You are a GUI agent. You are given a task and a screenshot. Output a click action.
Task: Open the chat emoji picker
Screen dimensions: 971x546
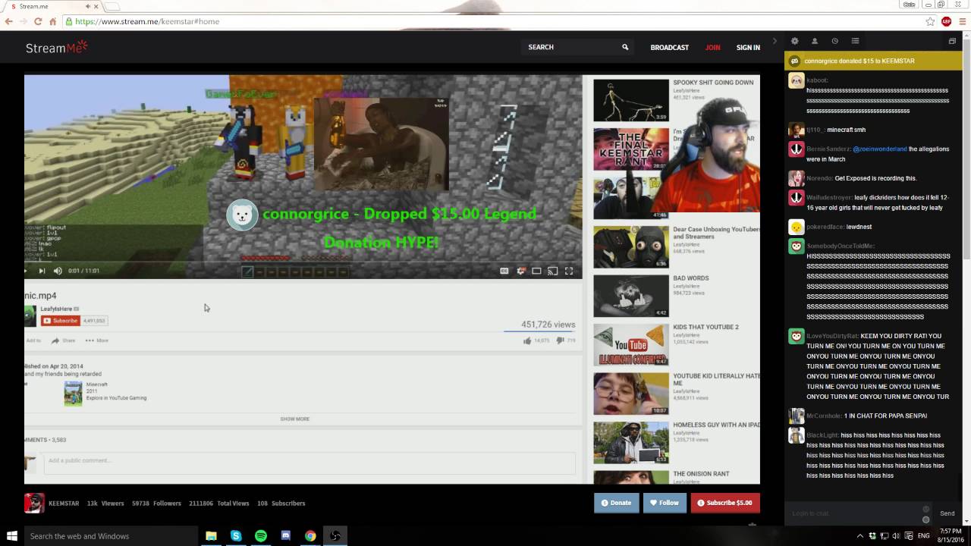pyautogui.click(x=925, y=519)
